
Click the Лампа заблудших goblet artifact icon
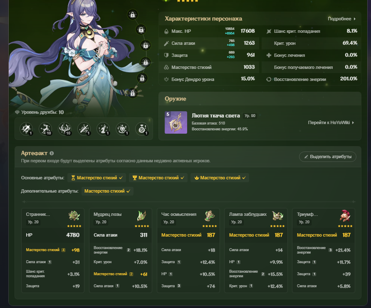click(277, 216)
